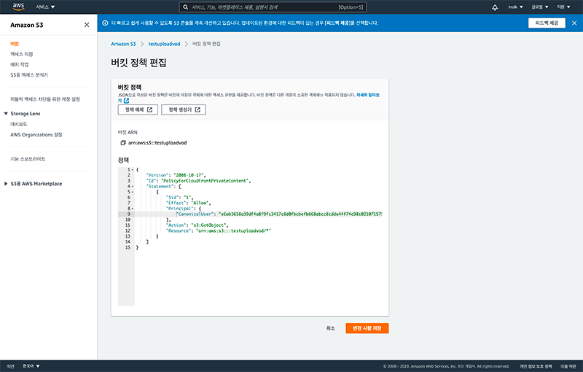Open 대시보드 under Storage Lens

point(19,124)
